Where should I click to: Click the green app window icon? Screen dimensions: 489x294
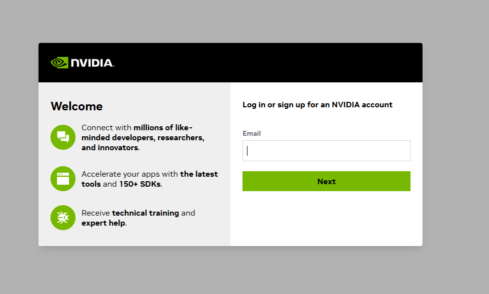(63, 179)
